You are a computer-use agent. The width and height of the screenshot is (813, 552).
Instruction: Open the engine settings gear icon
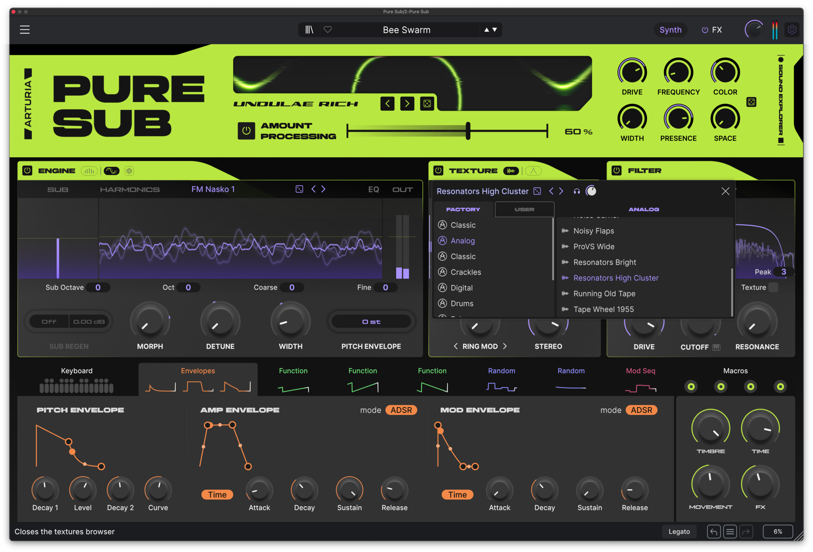pos(129,171)
